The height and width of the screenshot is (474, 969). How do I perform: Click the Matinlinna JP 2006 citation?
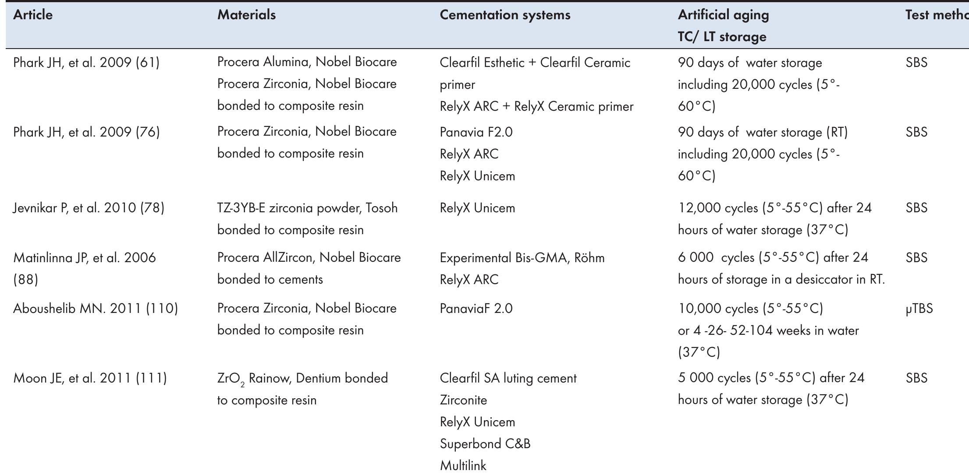84,258
